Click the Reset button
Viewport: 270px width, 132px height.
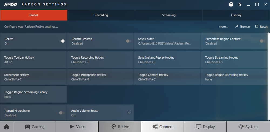click(x=261, y=27)
